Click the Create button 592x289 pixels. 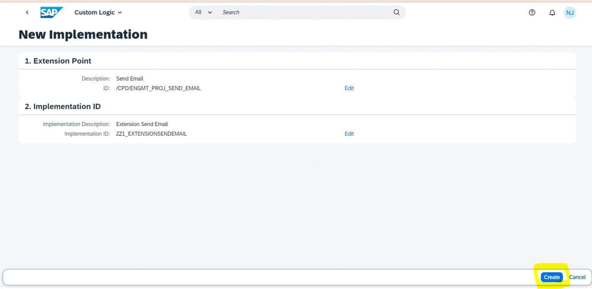552,277
